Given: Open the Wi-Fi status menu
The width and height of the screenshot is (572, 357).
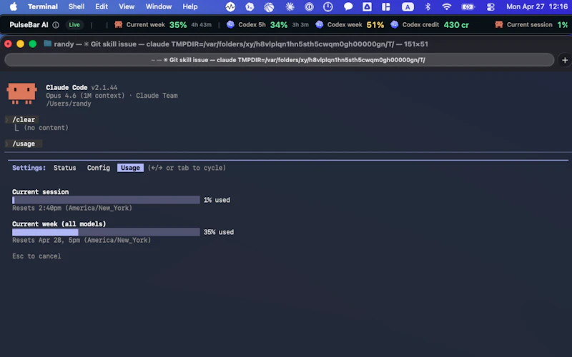Looking at the screenshot, I should pos(446,6).
